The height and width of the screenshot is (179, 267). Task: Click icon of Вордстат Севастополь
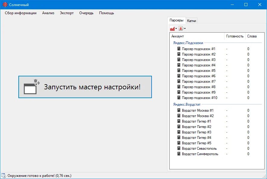[x=179, y=148]
